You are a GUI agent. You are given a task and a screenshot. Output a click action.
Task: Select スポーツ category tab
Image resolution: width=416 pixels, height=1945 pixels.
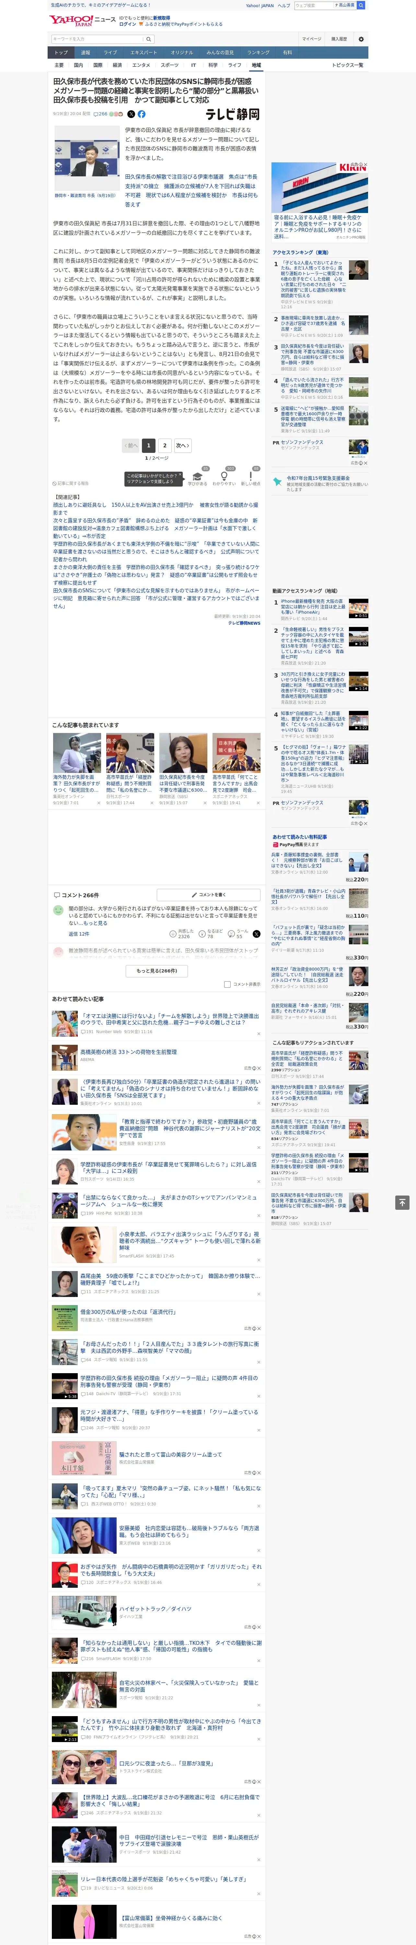tap(169, 65)
